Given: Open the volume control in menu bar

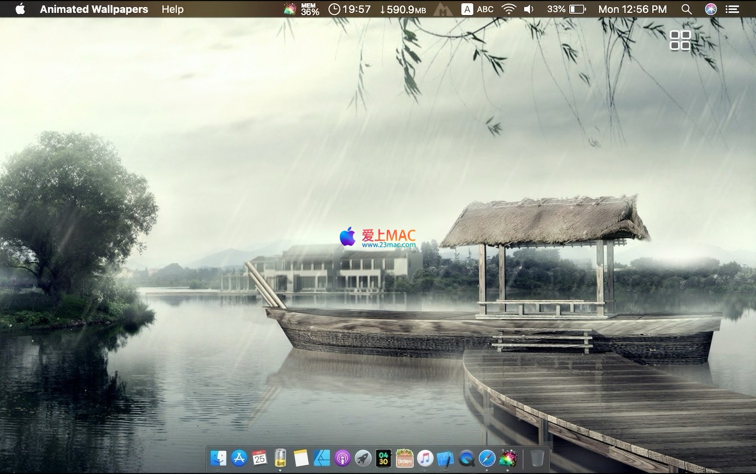Looking at the screenshot, I should tap(529, 9).
